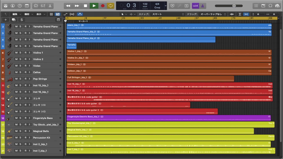Screen dimensions: 283x159
Task: Toggle horizontal auto zoom button
Action: click(x=246, y=14)
